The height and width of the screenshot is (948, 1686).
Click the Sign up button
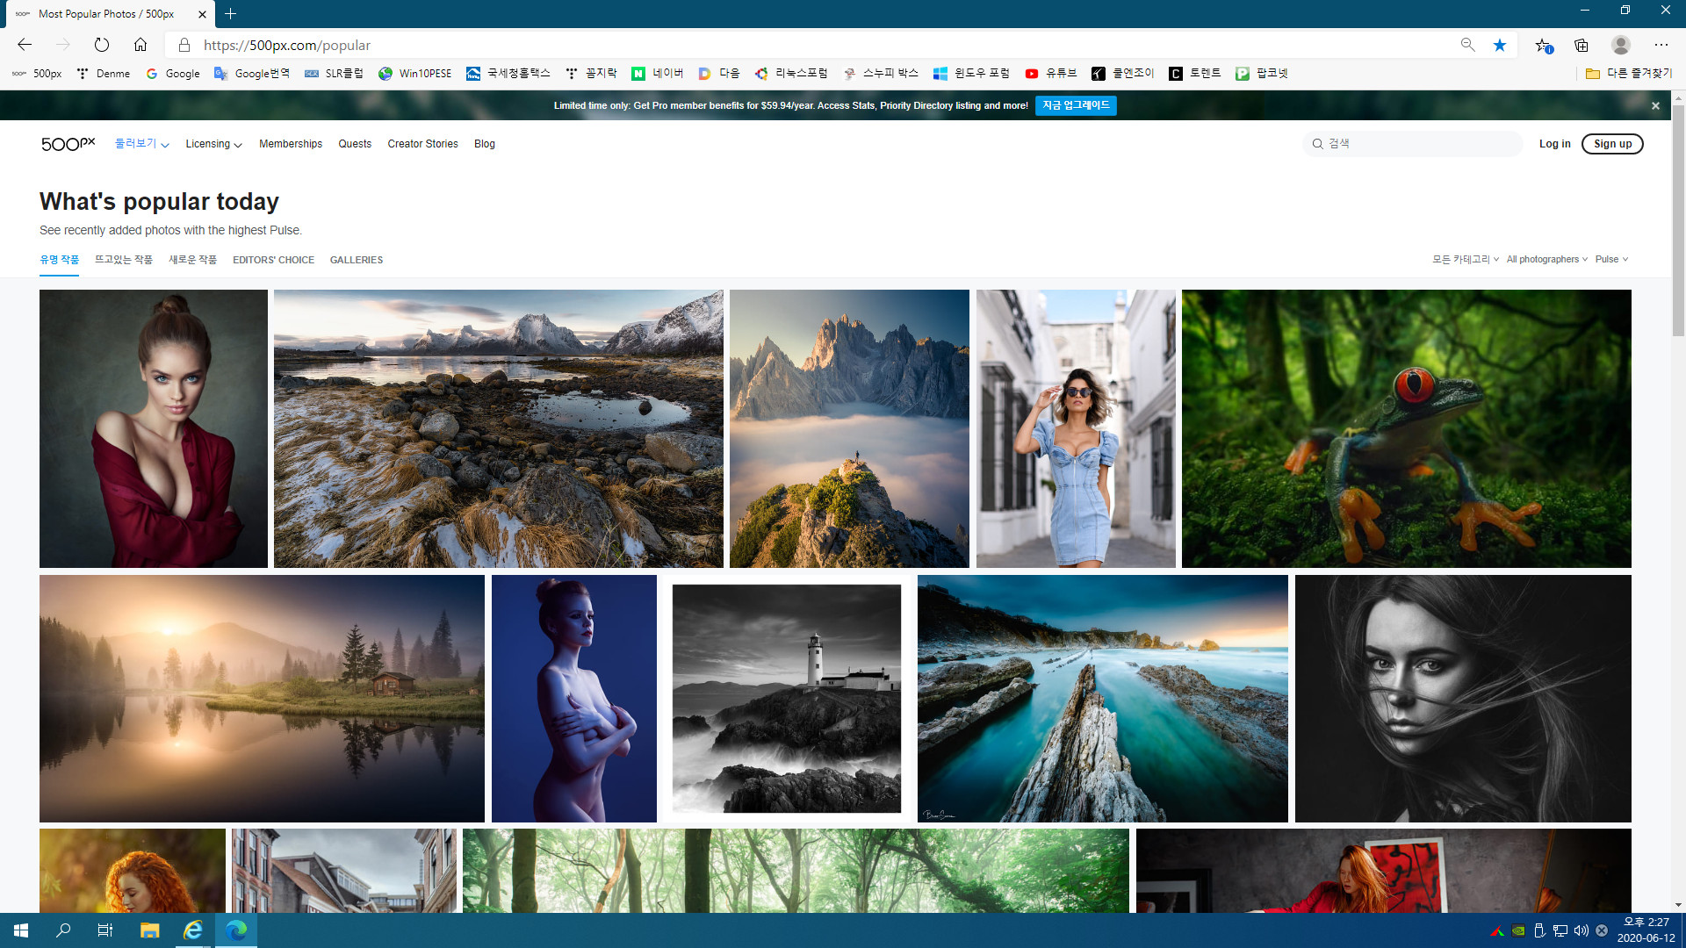1613,144
